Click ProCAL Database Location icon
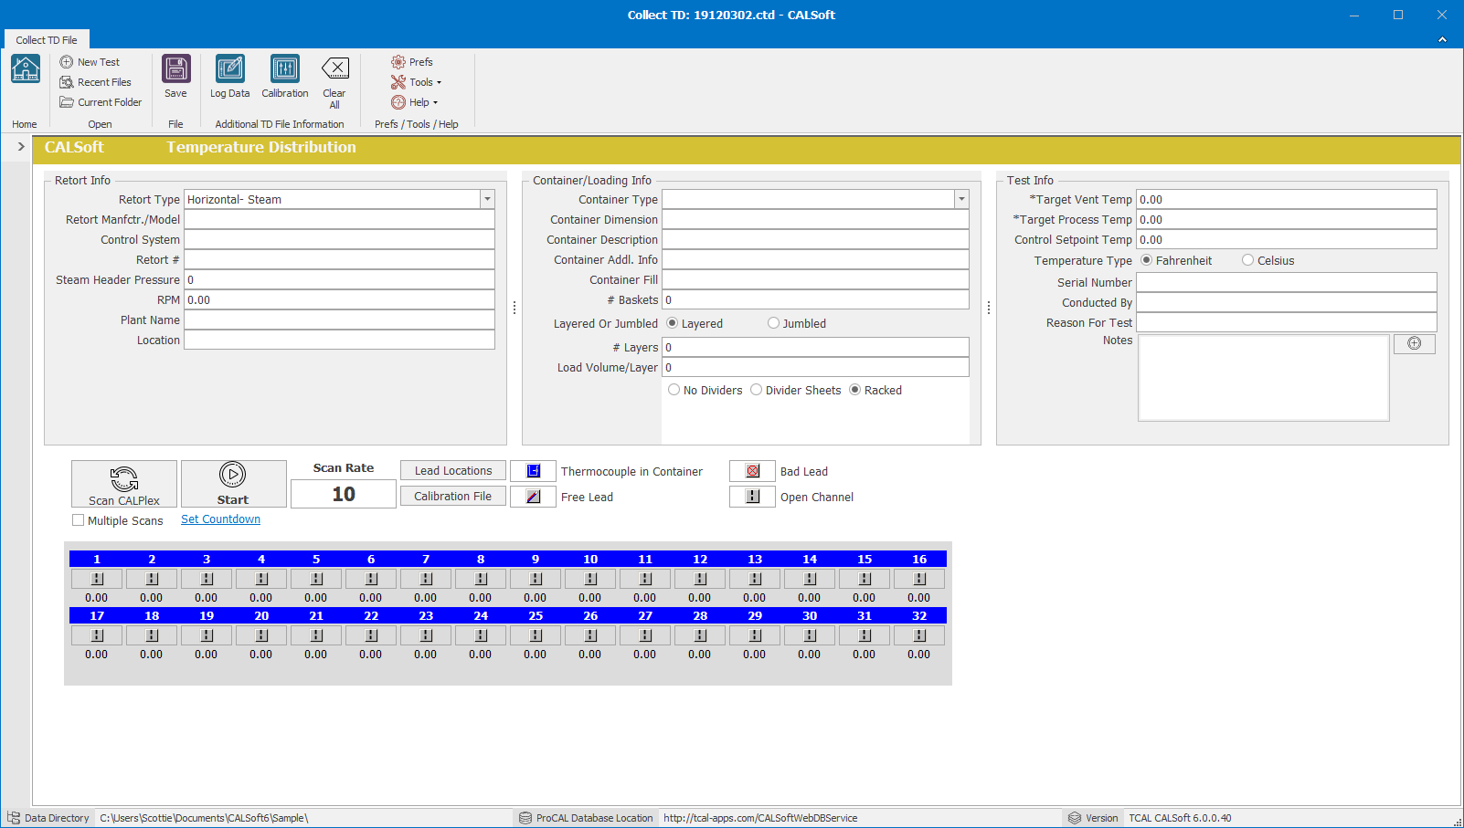The height and width of the screenshot is (828, 1464). coord(525,818)
